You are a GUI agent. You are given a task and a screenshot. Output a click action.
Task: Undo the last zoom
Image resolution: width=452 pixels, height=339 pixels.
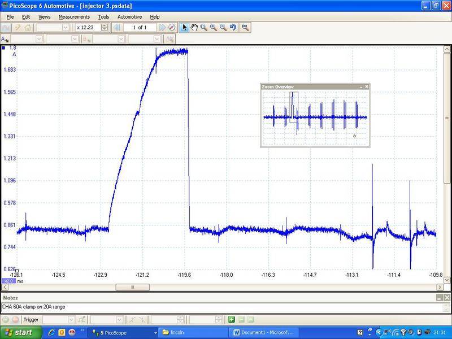click(233, 27)
